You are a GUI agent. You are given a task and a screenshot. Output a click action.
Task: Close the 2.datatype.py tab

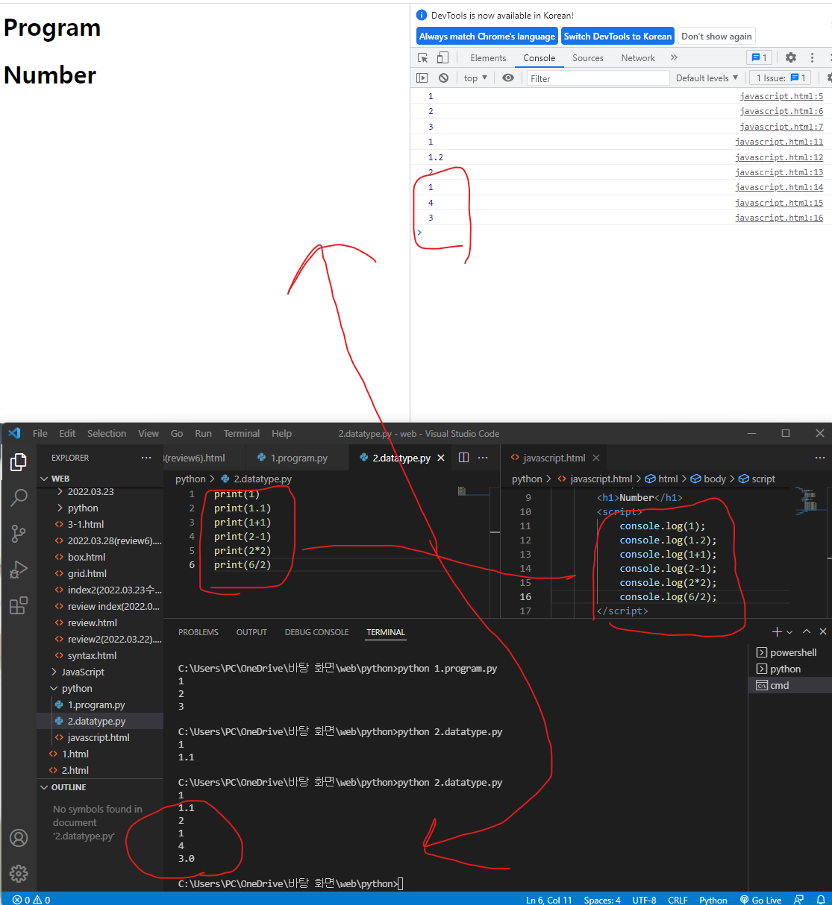pyautogui.click(x=441, y=458)
